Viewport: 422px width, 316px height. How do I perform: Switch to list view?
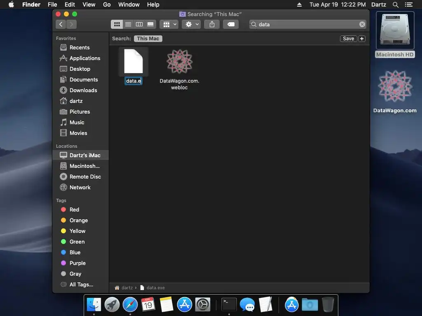tap(128, 24)
